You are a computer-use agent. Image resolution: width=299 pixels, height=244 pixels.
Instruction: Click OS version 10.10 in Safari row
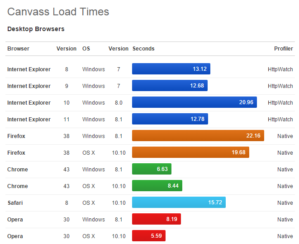click(119, 203)
